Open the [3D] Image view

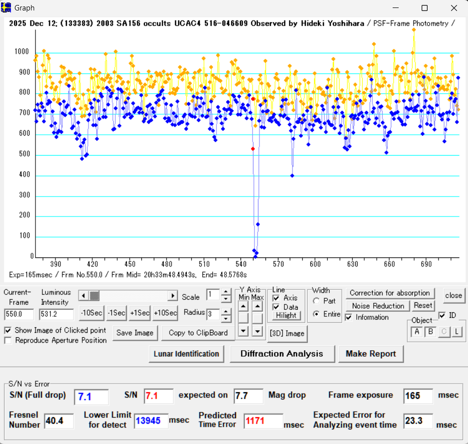tap(287, 333)
